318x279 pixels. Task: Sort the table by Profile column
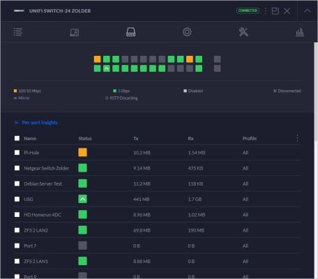click(x=250, y=138)
